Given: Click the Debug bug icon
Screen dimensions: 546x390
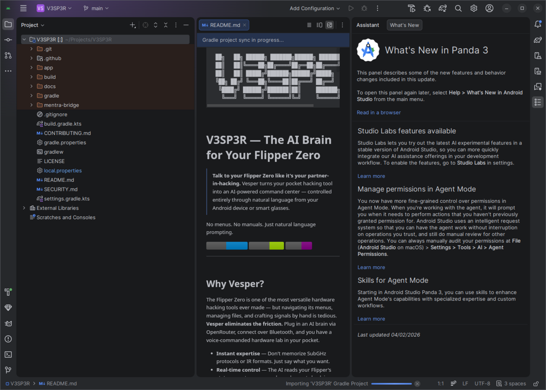Looking at the screenshot, I should click(364, 8).
